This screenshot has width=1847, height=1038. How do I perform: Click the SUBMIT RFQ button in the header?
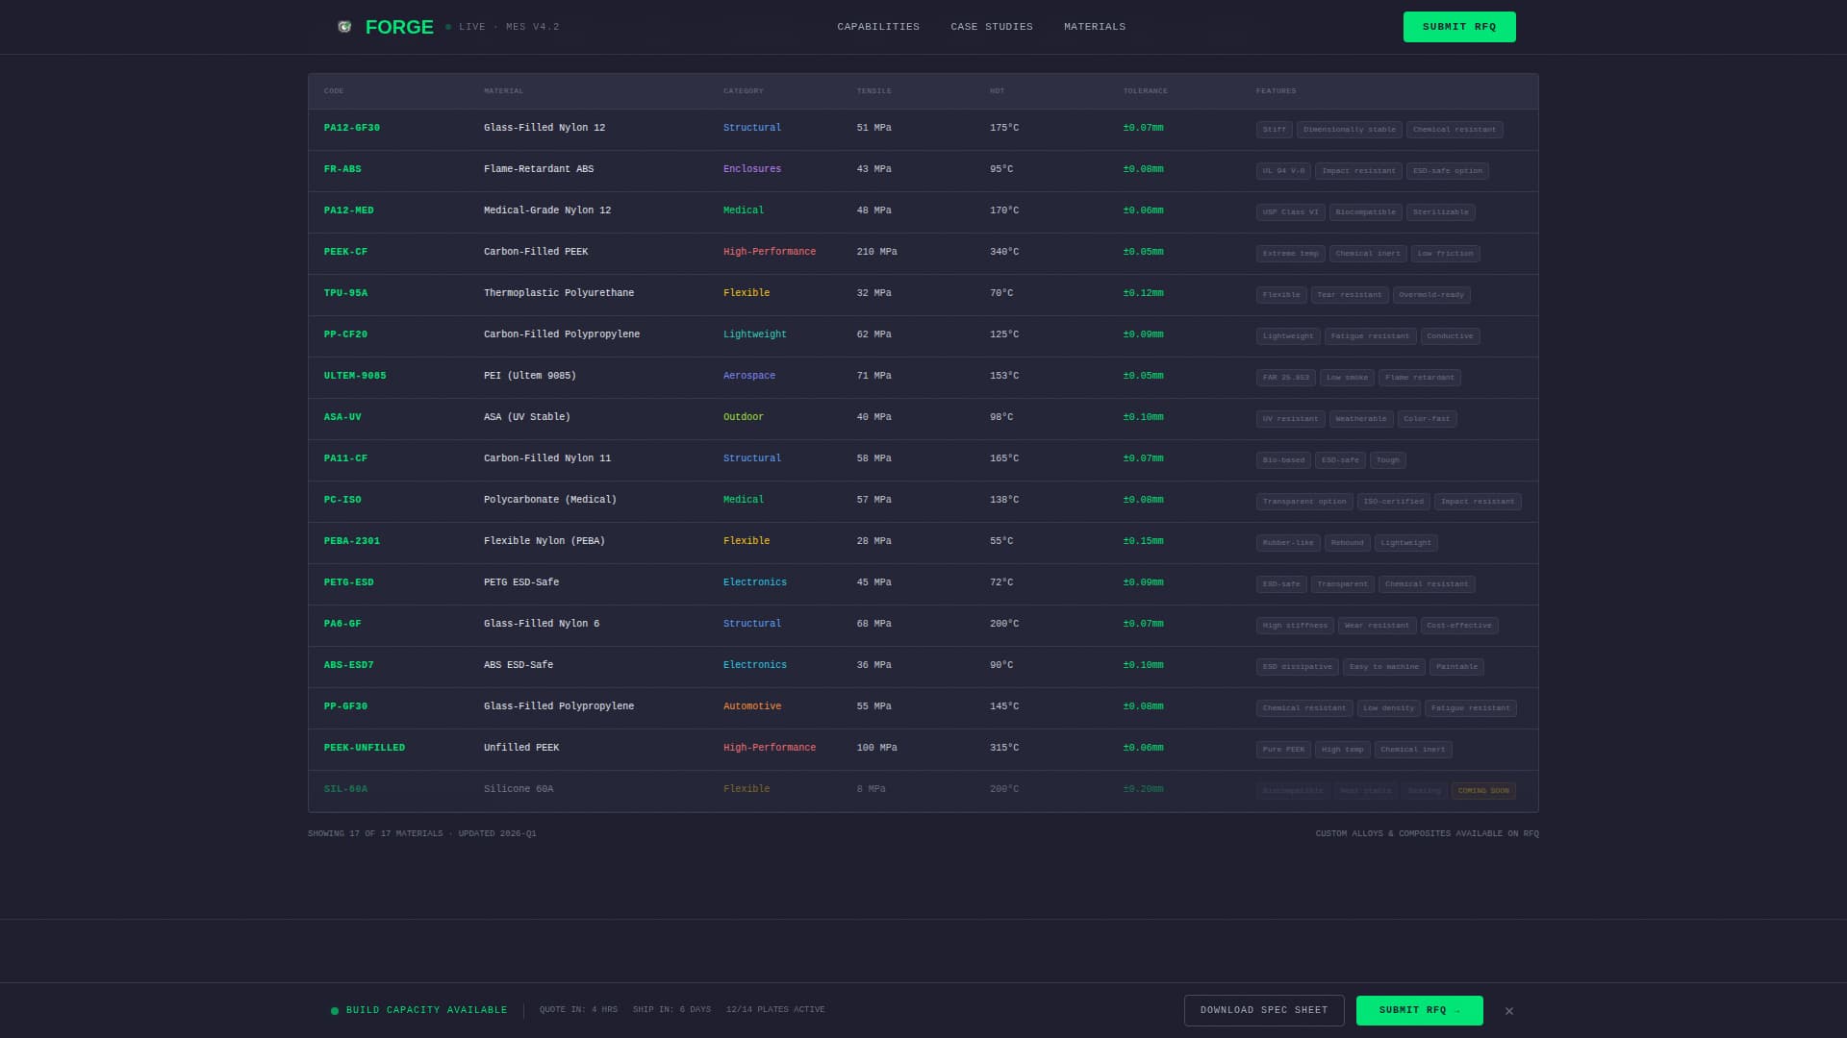pyautogui.click(x=1458, y=27)
